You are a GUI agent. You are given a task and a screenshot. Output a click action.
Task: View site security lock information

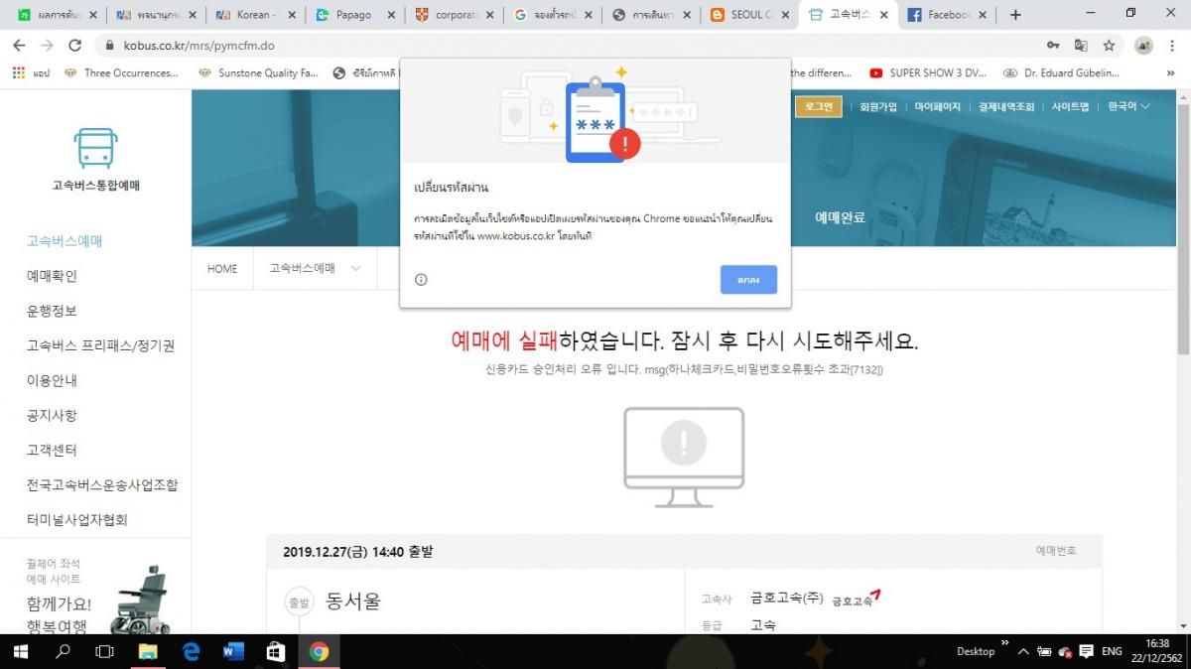[109, 46]
